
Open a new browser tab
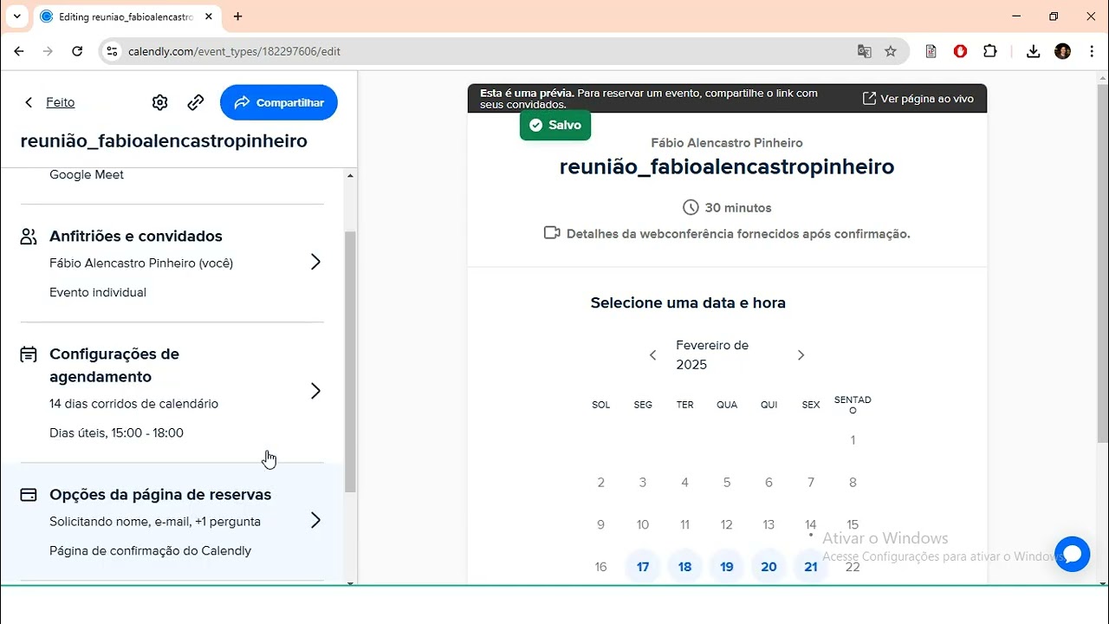pyautogui.click(x=238, y=16)
